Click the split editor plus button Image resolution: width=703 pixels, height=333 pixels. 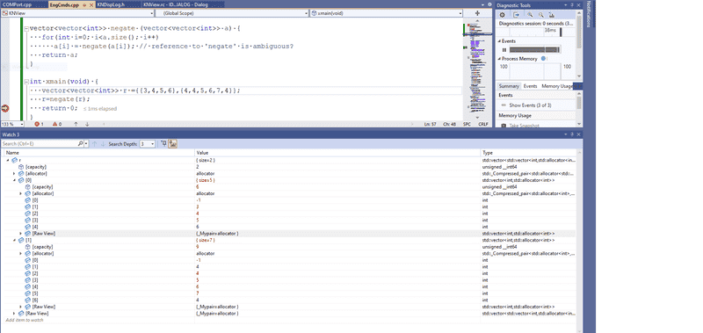477,13
